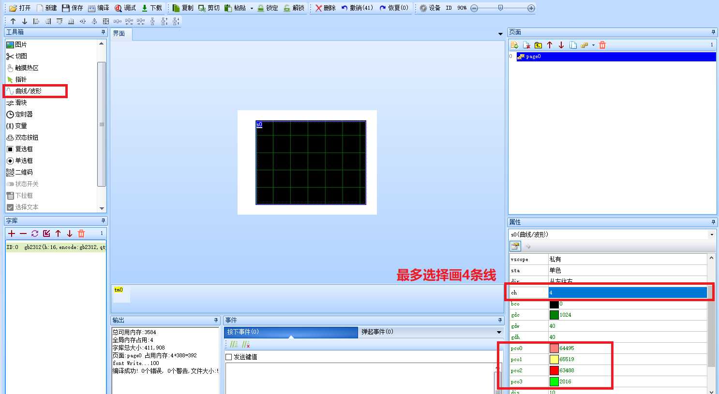Zoom in with the plus magnifier button
Screen dimensions: 719x394
531,8
